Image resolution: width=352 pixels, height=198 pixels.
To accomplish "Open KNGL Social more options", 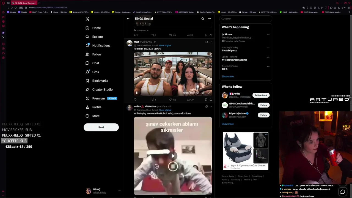I will click(210, 19).
